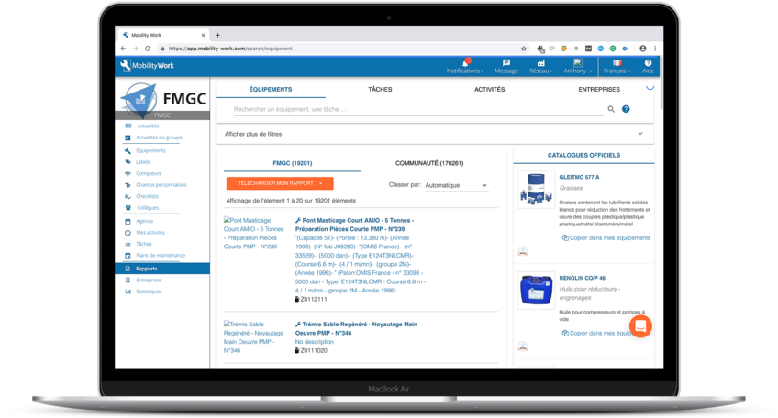Click the Checklists icon in sidebar
Screen dimensions: 778x418
click(x=128, y=196)
